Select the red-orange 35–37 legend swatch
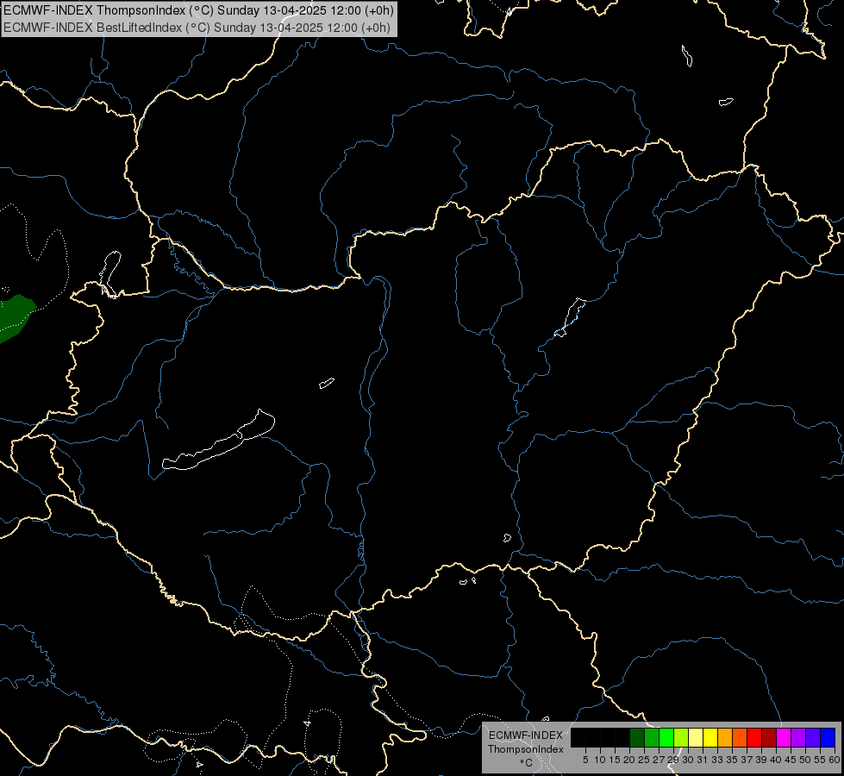 (740, 737)
